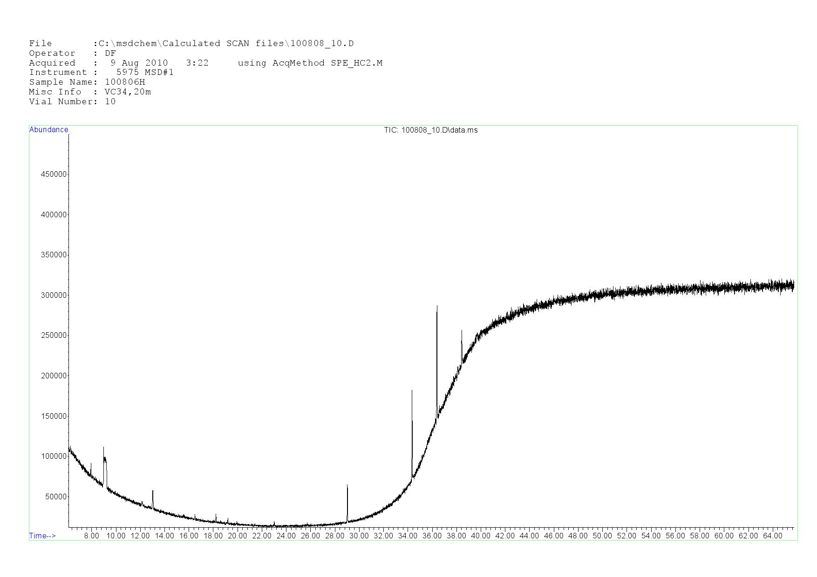Click the blue Abundance axis label
The height and width of the screenshot is (577, 817).
click(48, 130)
